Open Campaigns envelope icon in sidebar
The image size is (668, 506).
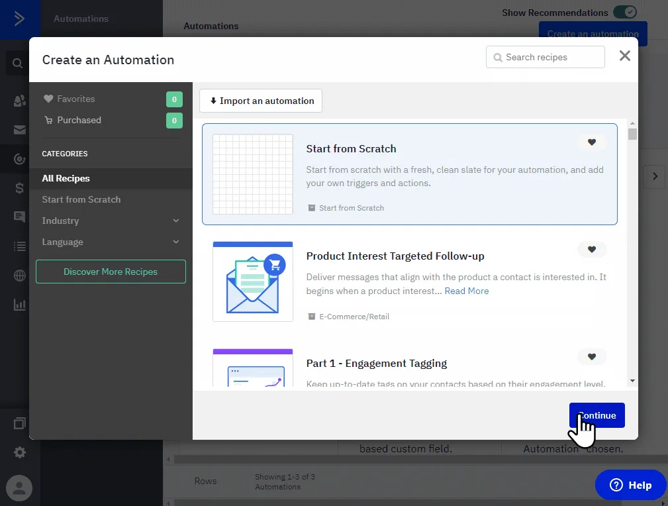pos(20,130)
